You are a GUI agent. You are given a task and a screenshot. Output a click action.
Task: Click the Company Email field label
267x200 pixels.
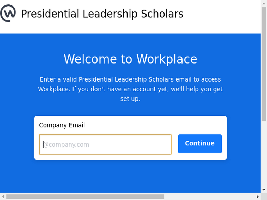(62, 125)
